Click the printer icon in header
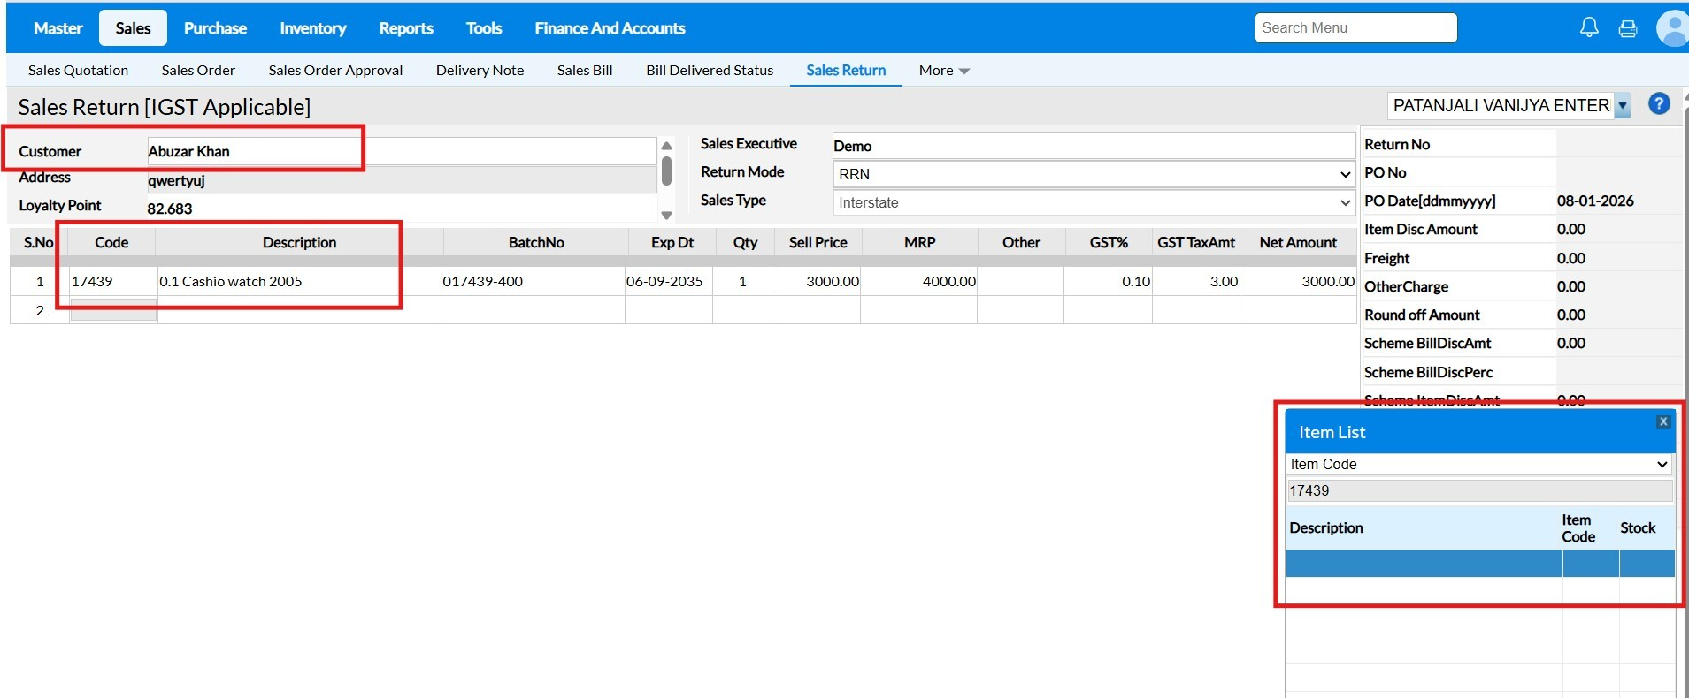This screenshot has width=1689, height=698. [x=1627, y=29]
